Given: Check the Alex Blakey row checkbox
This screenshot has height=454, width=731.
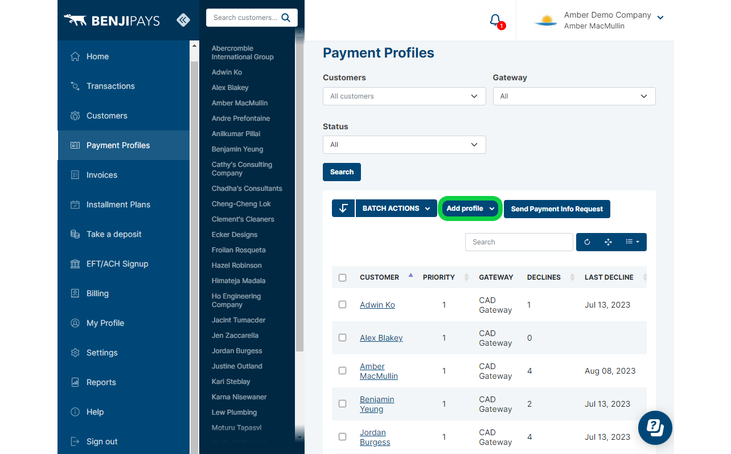Looking at the screenshot, I should pos(342,337).
